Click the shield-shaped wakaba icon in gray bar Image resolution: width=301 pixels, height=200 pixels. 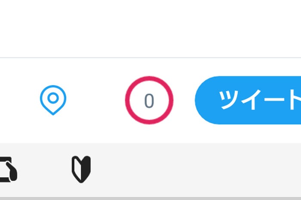(81, 169)
